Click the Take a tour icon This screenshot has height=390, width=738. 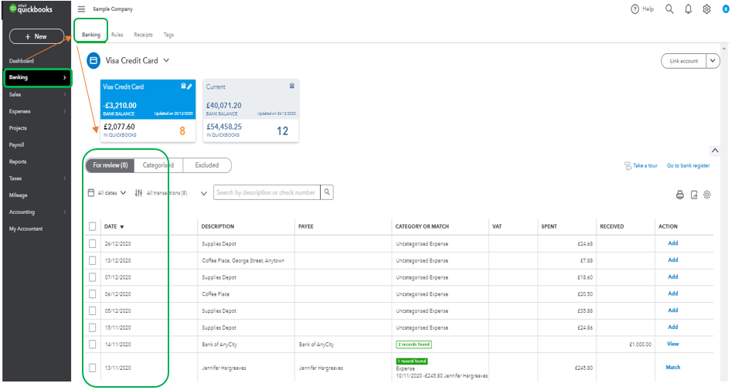pyautogui.click(x=627, y=165)
